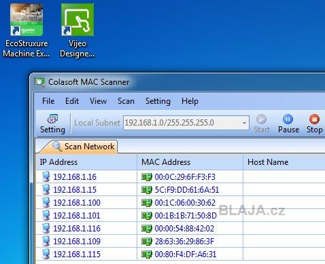Viewport: 325px width, 264px height.
Task: Click computer icon for 192.168.1.115
Action: click(46, 254)
